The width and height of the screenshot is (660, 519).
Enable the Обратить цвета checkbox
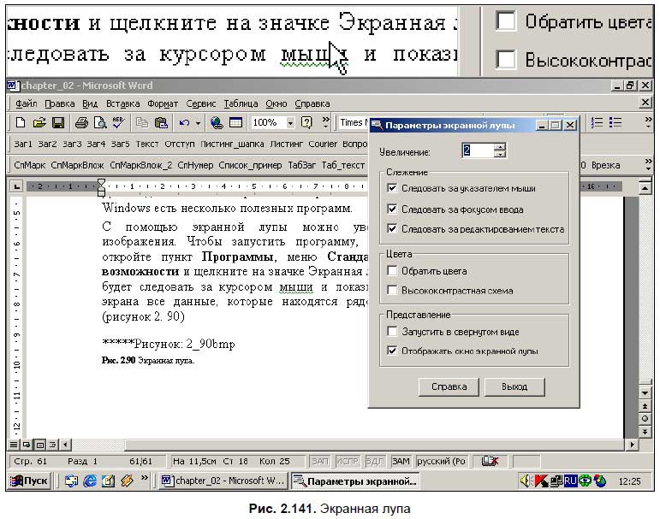pyautogui.click(x=392, y=270)
